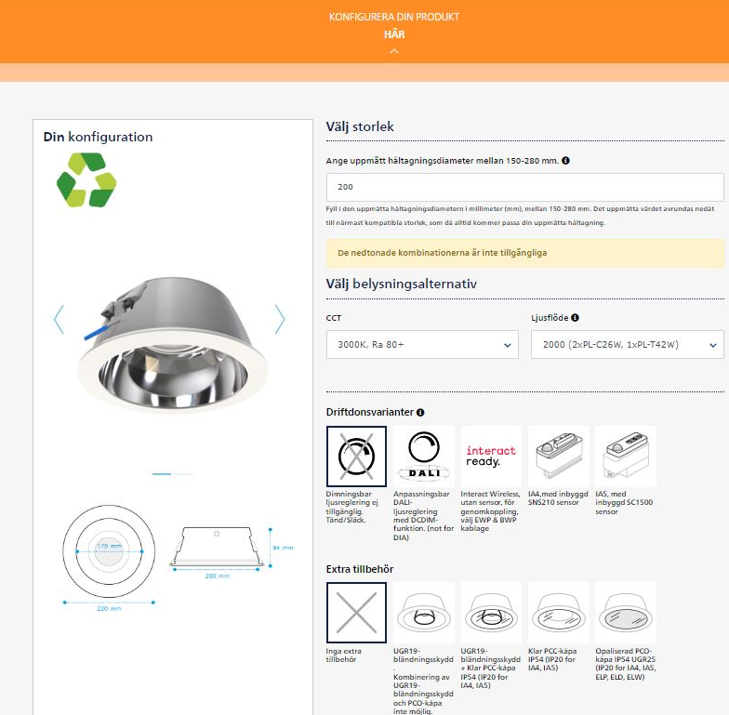Screen dimensions: 729x715
Task: Open the info icon next to the hole diameter label
Action: coord(565,160)
